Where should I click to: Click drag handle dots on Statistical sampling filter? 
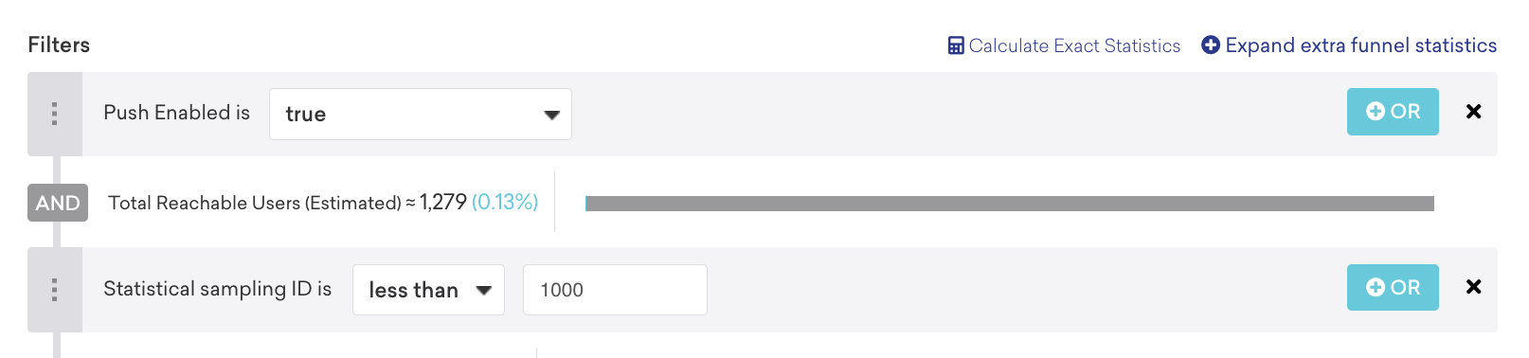click(54, 290)
